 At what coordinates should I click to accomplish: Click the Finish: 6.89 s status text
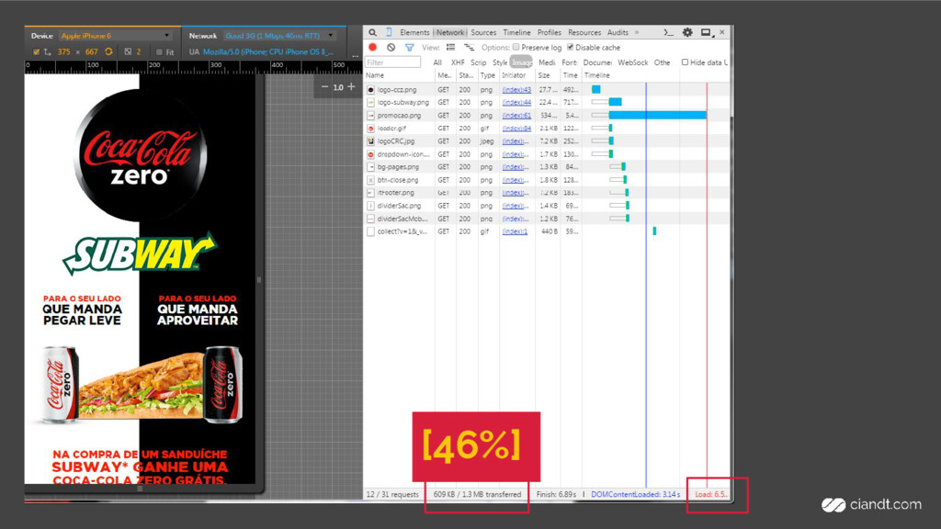coord(556,495)
